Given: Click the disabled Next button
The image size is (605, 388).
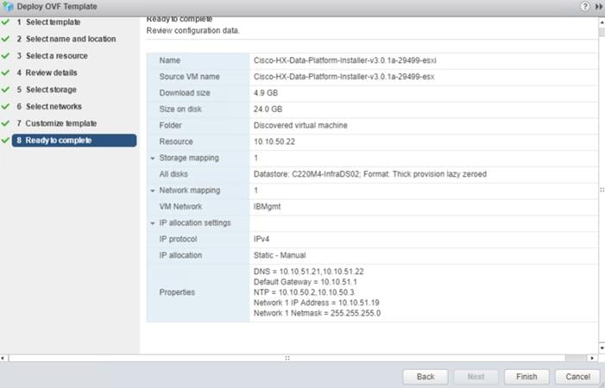Looking at the screenshot, I should tap(476, 377).
